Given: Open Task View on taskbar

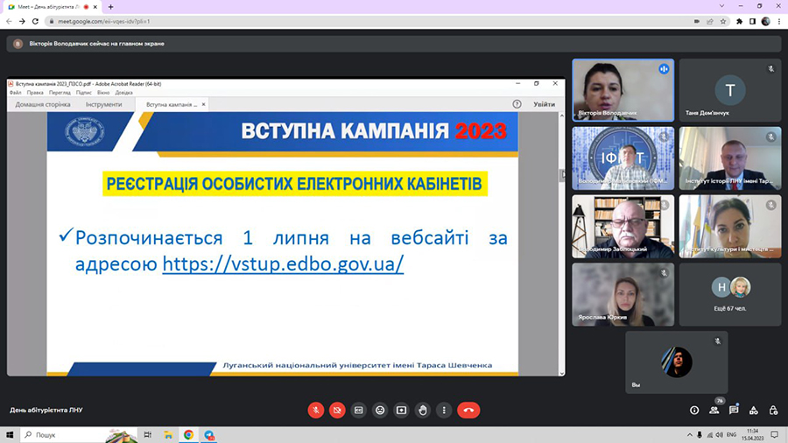Looking at the screenshot, I should 148,435.
